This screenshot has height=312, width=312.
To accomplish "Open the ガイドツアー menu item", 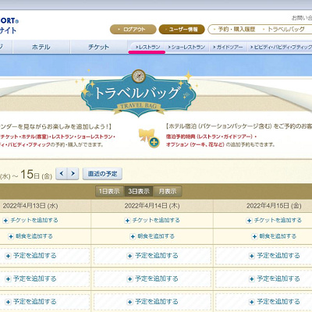I will tap(228, 47).
